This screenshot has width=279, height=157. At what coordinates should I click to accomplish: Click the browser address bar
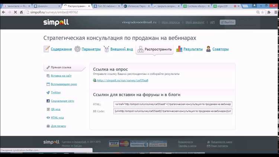click(x=141, y=12)
